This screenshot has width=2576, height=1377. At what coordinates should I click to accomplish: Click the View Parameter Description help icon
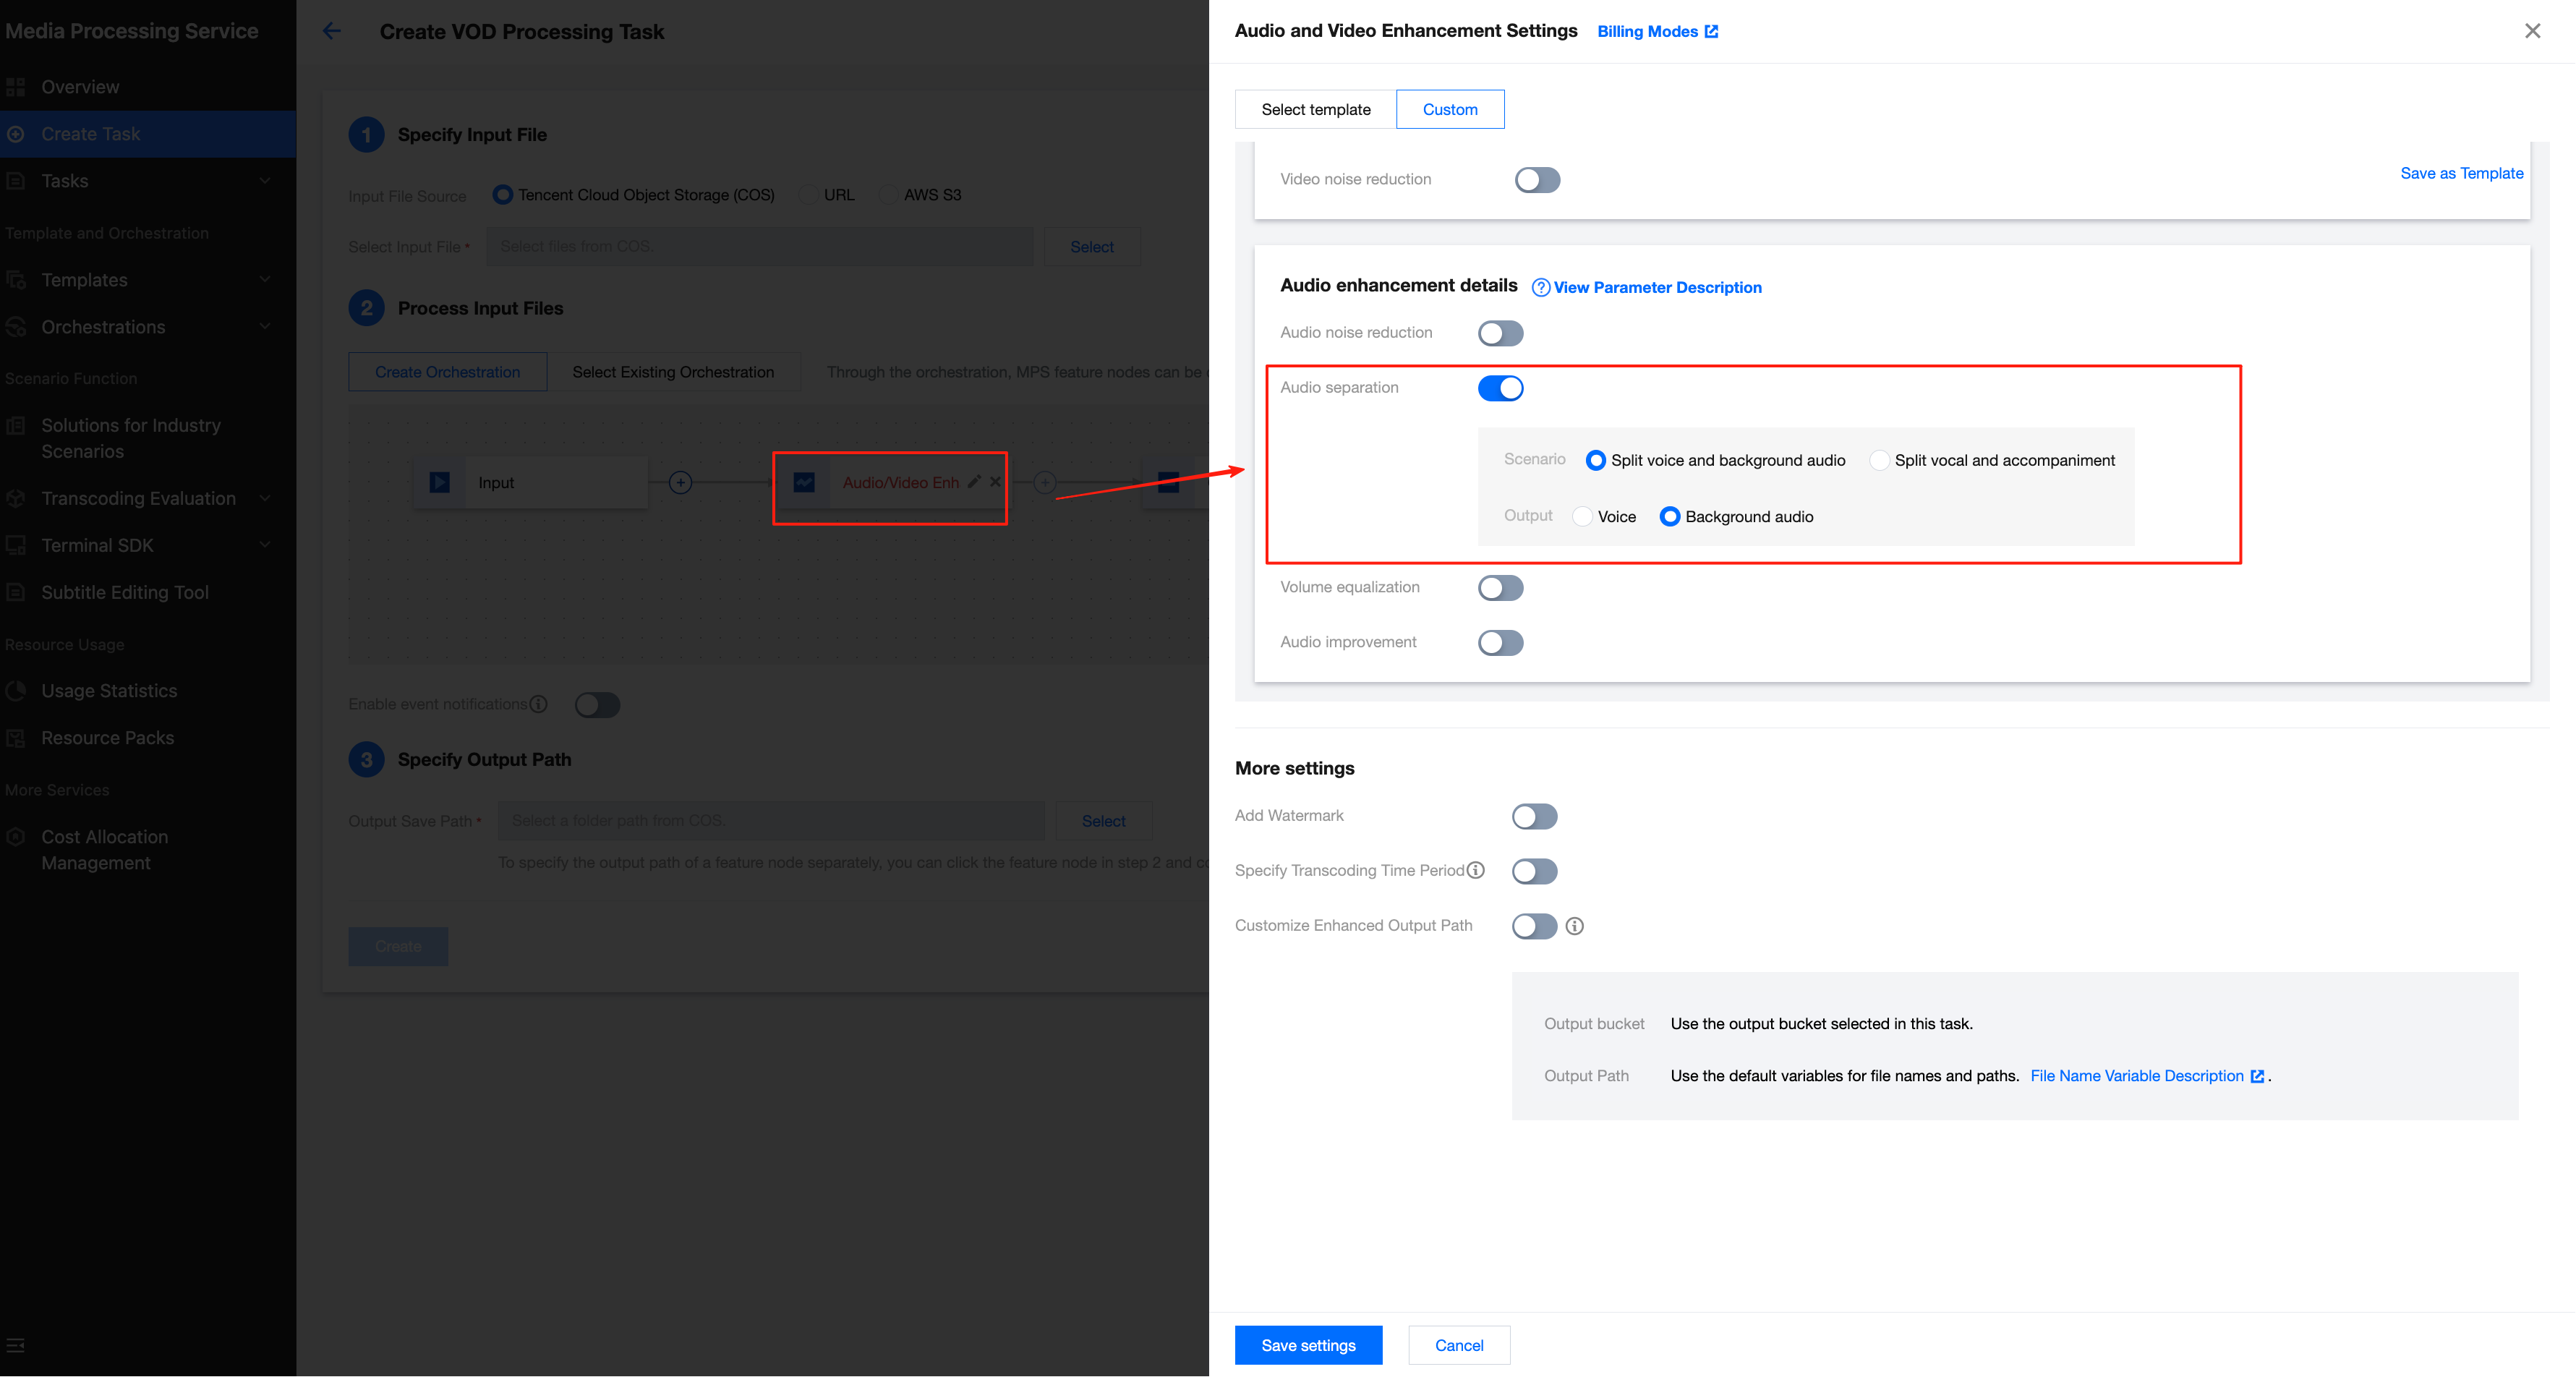pos(1540,288)
